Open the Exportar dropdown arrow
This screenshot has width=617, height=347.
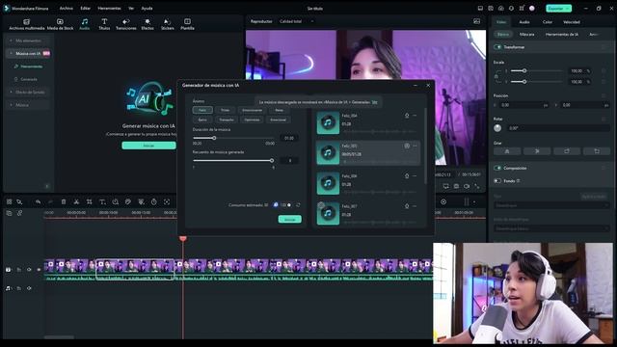[568, 9]
